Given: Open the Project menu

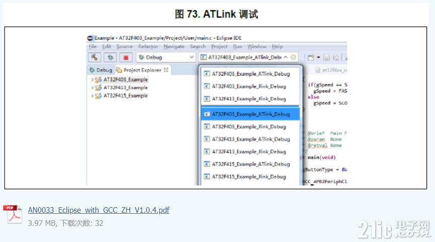Looking at the screenshot, I should (x=219, y=46).
